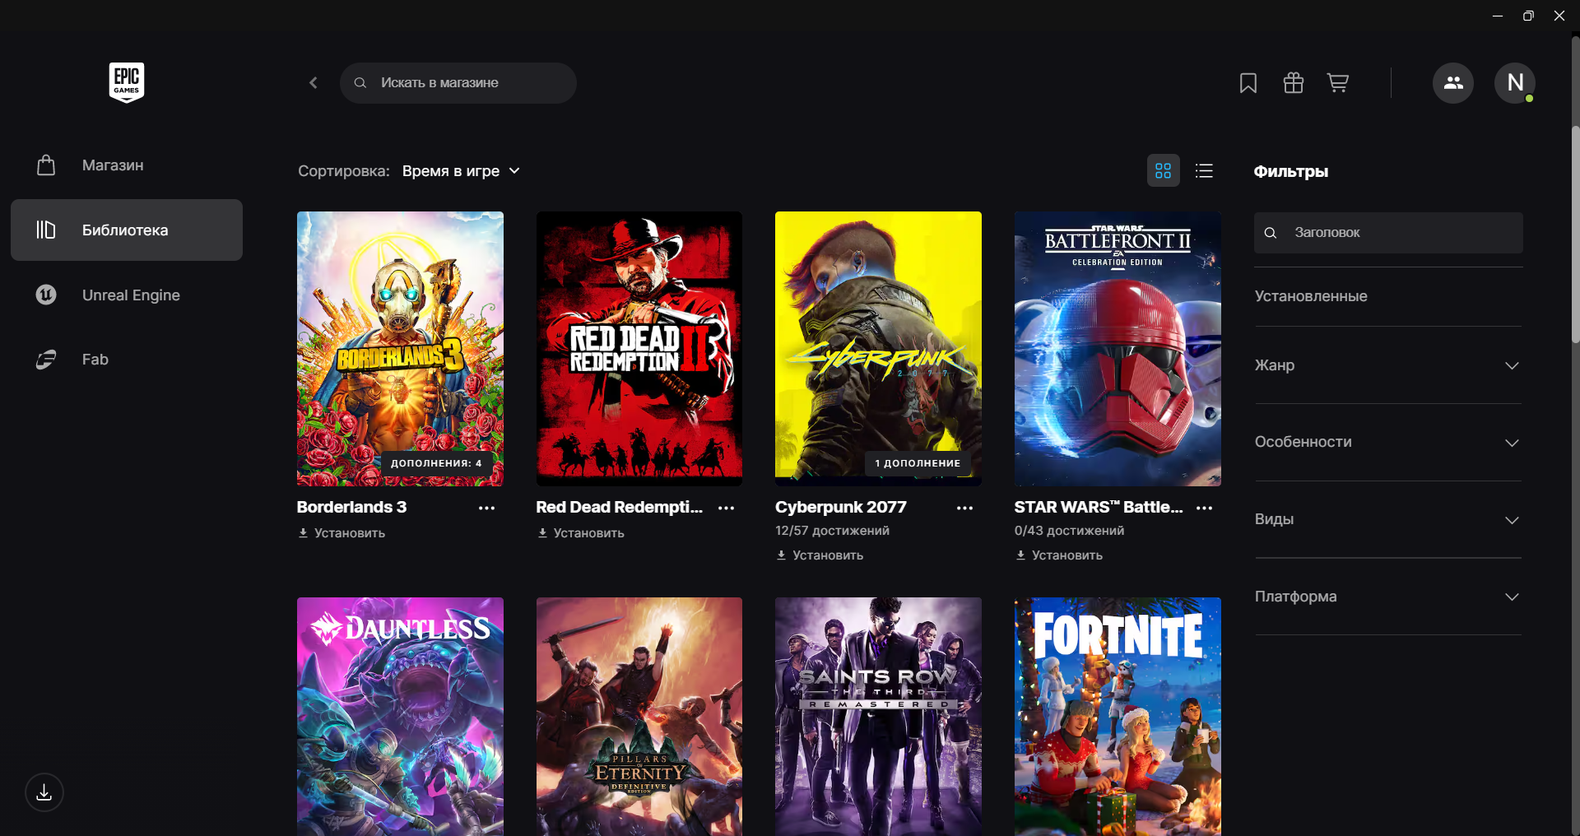Image resolution: width=1580 pixels, height=836 pixels.
Task: Open Unreal Engine in the sidebar
Action: pyautogui.click(x=127, y=295)
